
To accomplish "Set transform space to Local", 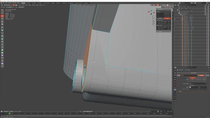I will click(167, 18).
